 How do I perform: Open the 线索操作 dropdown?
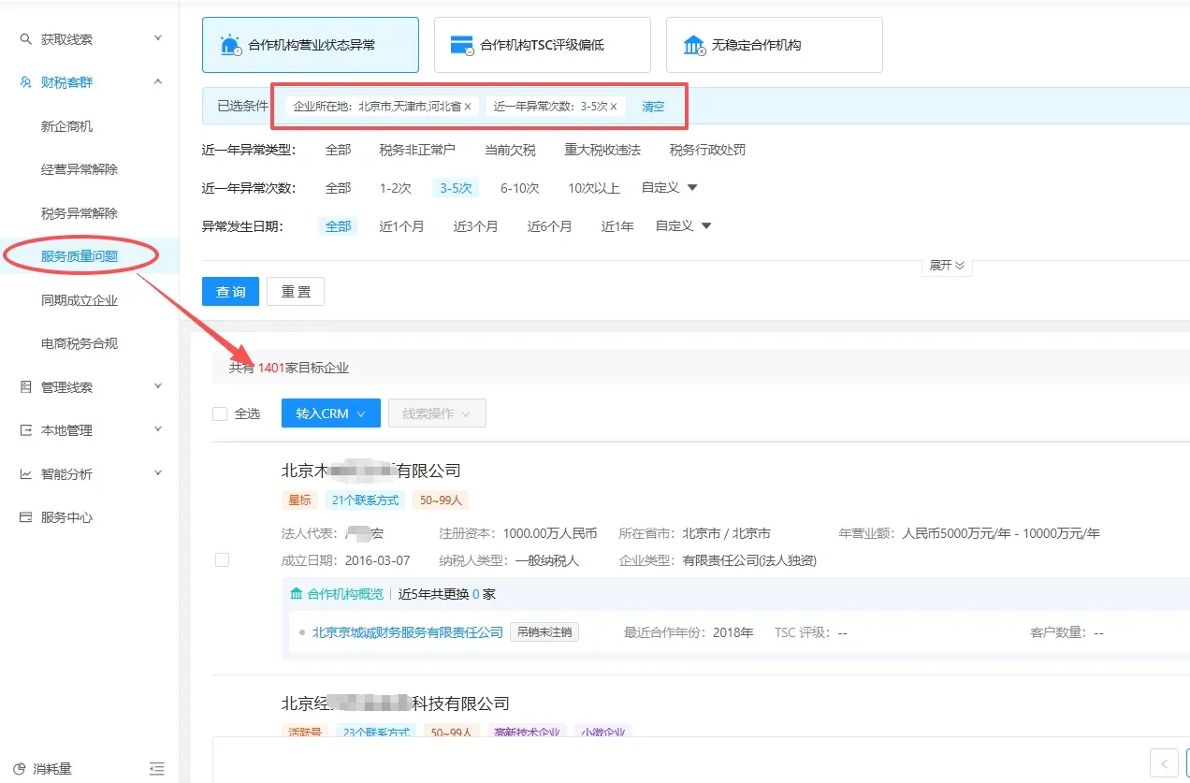pyautogui.click(x=437, y=413)
